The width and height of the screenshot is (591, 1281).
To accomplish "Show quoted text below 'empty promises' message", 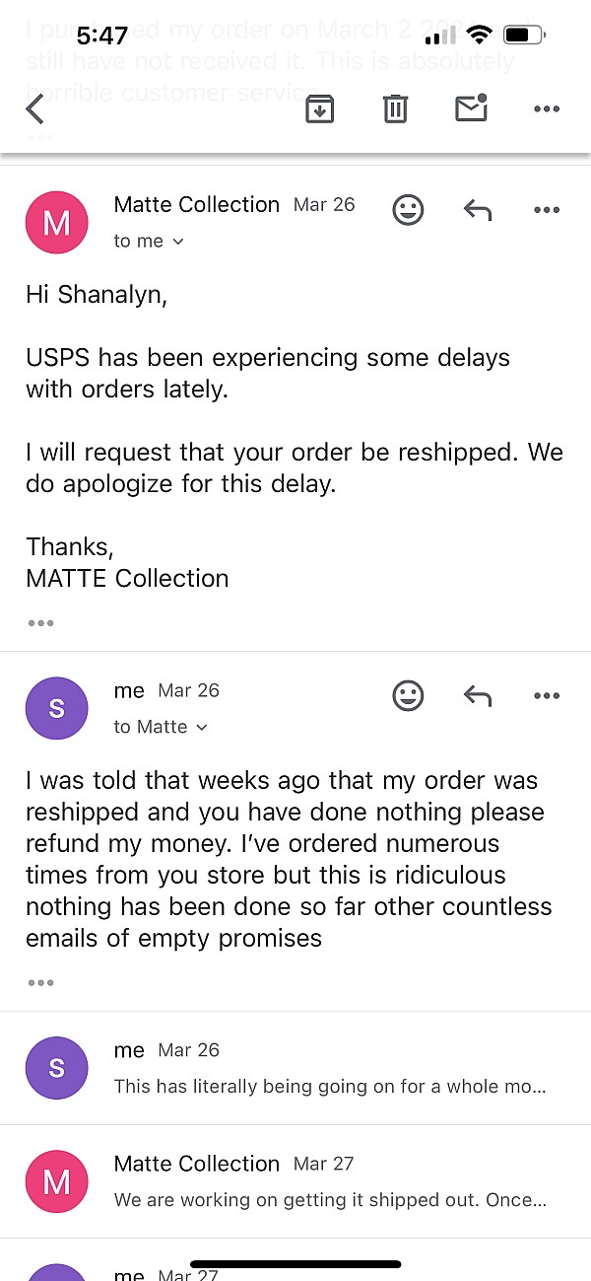I will [41, 983].
